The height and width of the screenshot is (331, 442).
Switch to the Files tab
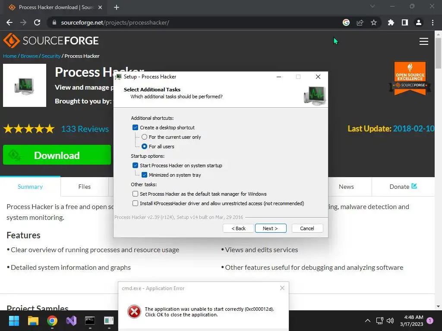tap(85, 187)
